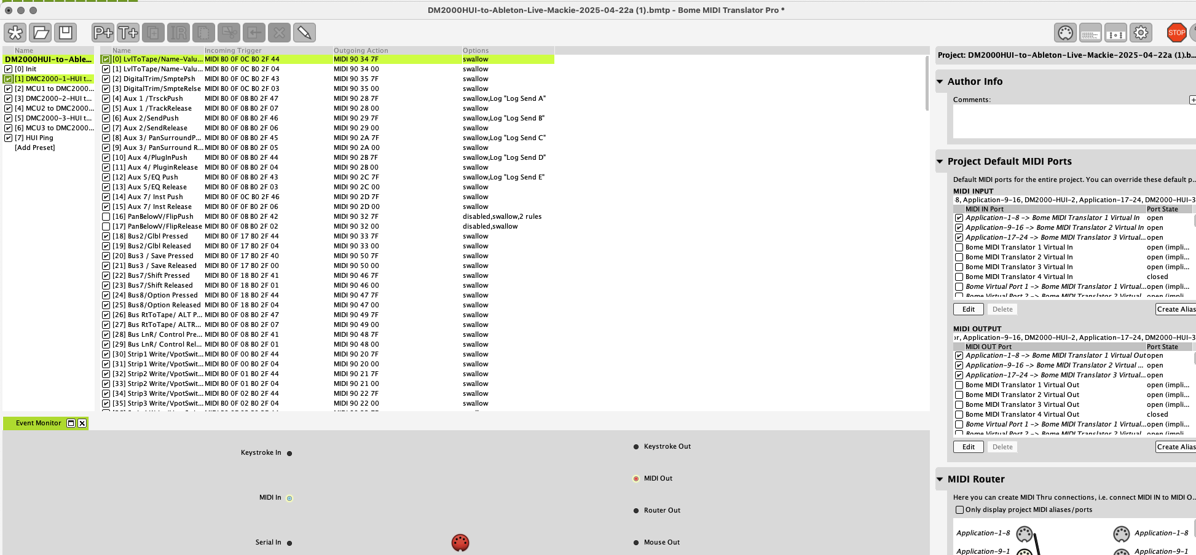Click the right Application-1-8 MIDI router connector
Viewport: 1196px width, 555px height.
(x=1122, y=533)
